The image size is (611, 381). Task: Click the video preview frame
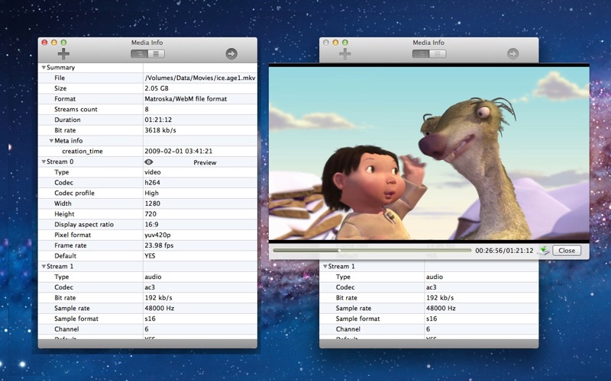[429, 153]
